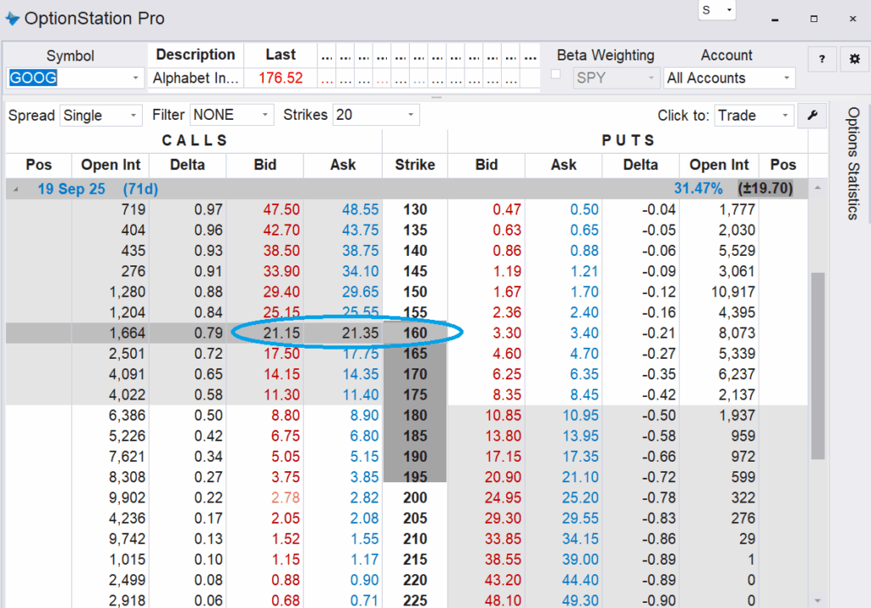Viewport: 871px width, 608px height.
Task: Collapse the 19 Sep 25 expiration group
Action: (16, 190)
